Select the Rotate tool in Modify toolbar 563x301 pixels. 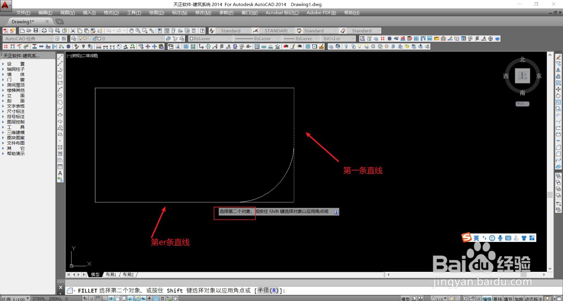558,96
